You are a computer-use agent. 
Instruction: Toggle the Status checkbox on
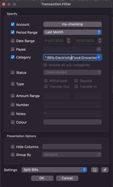[13, 72]
